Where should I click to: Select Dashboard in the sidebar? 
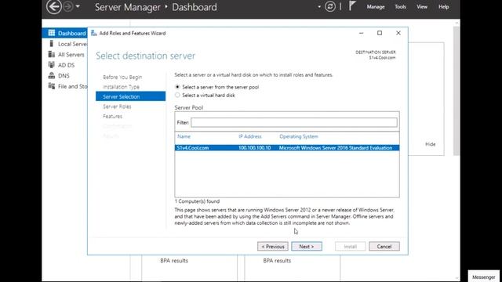coord(64,33)
